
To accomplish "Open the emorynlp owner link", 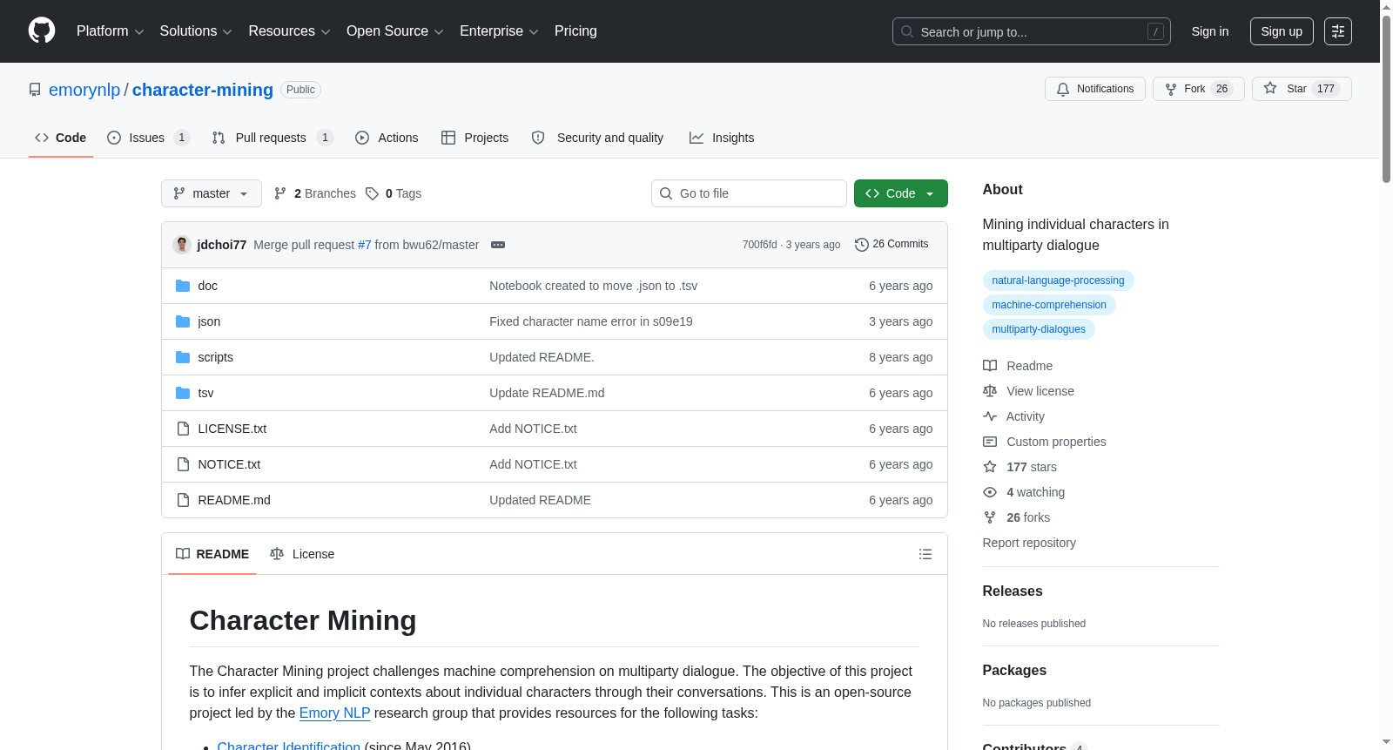I will (84, 90).
